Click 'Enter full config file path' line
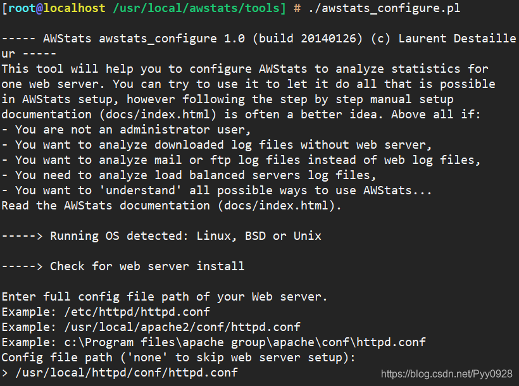Image resolution: width=519 pixels, height=386 pixels. click(165, 297)
